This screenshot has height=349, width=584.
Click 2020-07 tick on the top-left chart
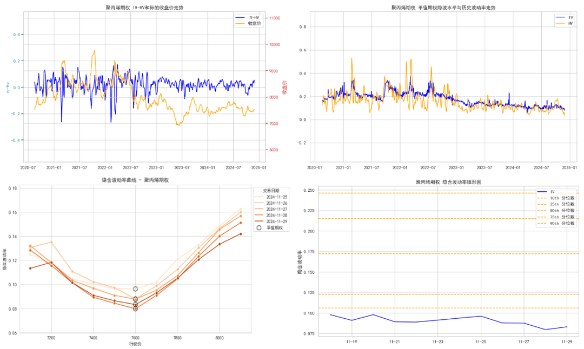(28, 168)
